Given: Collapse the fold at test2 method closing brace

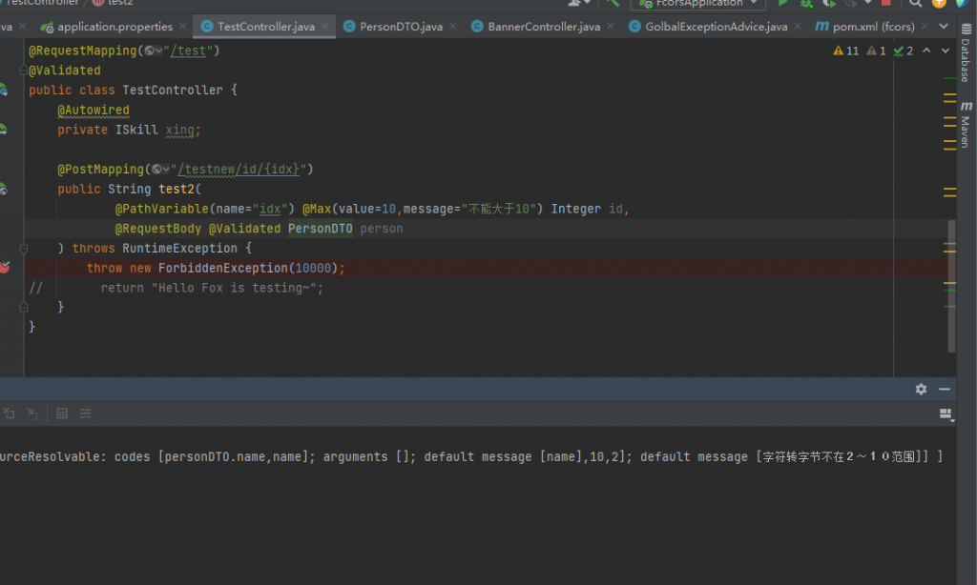Looking at the screenshot, I should (x=24, y=307).
